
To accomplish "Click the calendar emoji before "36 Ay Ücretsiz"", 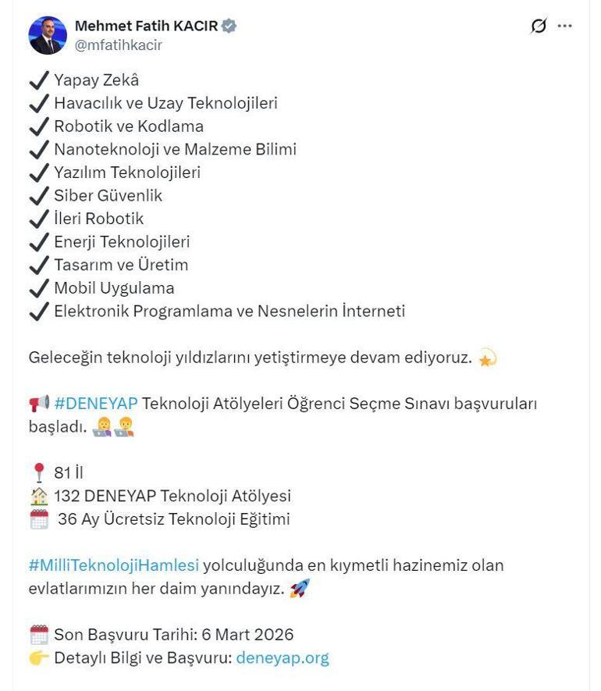I will coord(37,518).
